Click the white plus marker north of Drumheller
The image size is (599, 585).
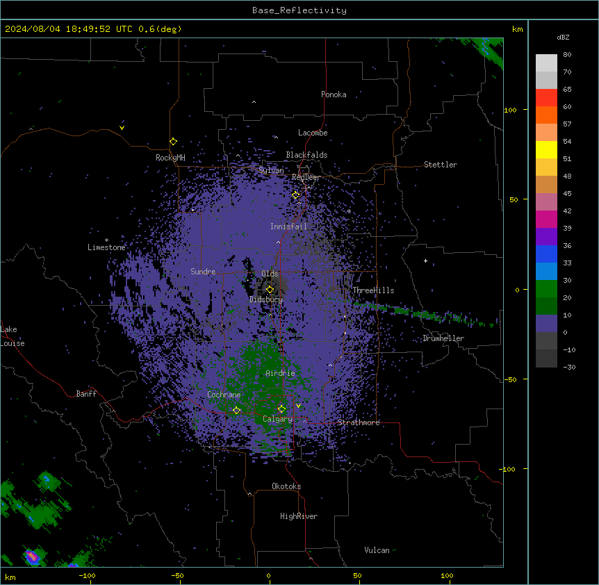click(x=425, y=261)
